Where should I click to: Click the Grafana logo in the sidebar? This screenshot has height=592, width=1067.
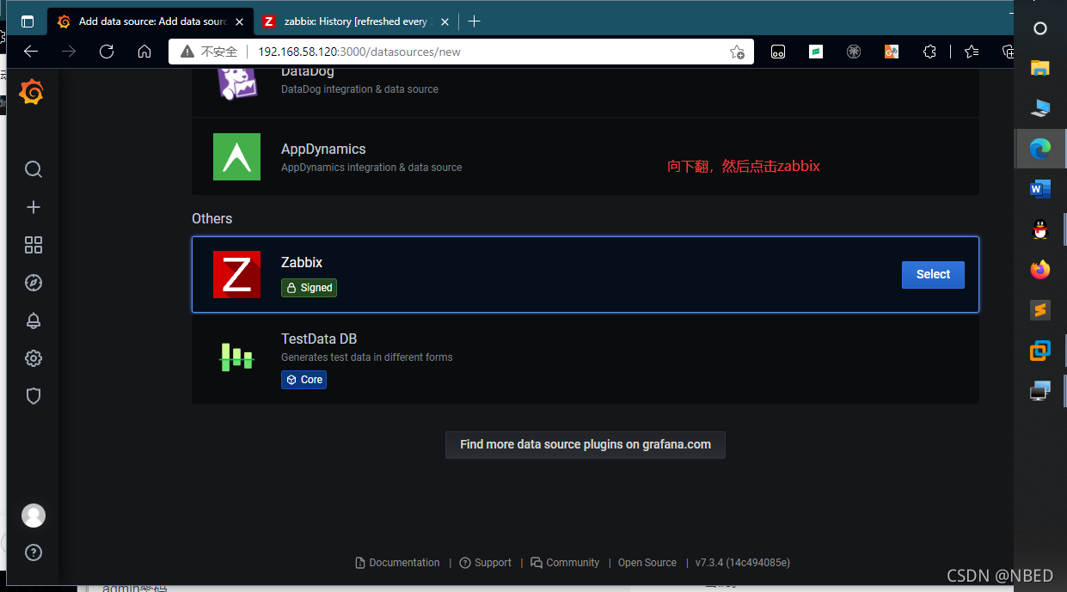tap(32, 92)
